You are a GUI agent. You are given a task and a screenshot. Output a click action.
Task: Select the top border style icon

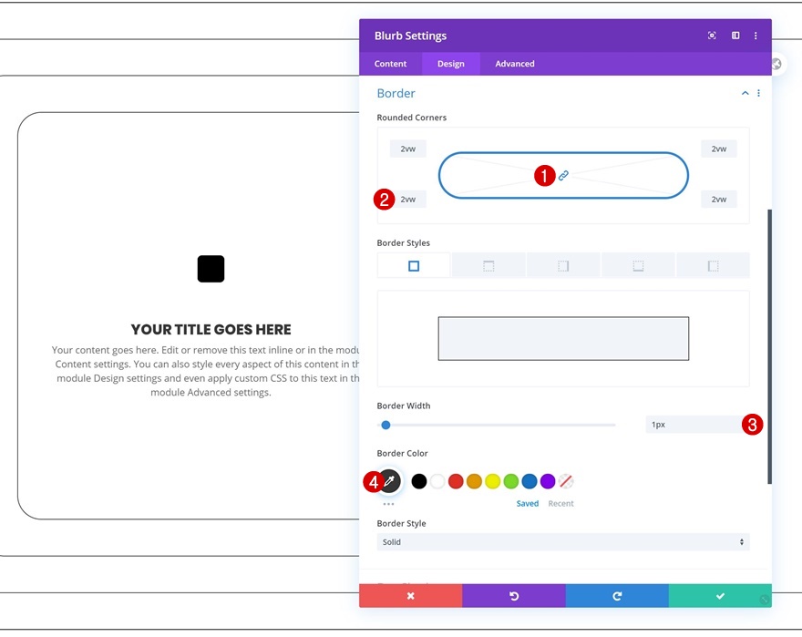coord(488,265)
